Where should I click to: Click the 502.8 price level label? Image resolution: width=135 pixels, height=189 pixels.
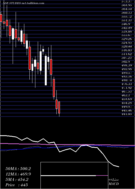126,62
